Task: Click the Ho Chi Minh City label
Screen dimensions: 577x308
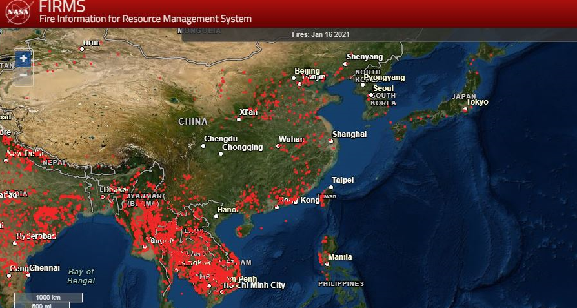Action: click(x=254, y=285)
